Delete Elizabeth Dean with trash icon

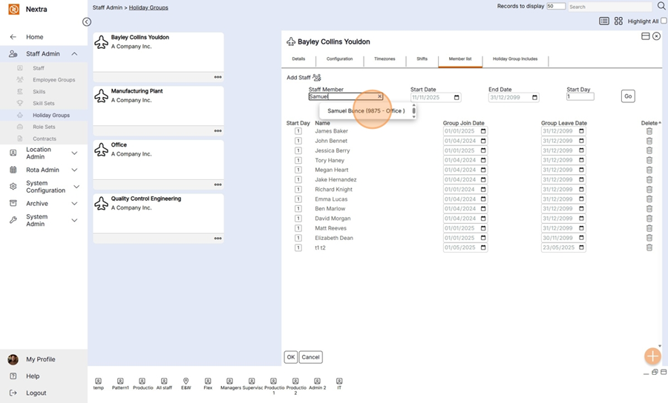click(x=649, y=238)
